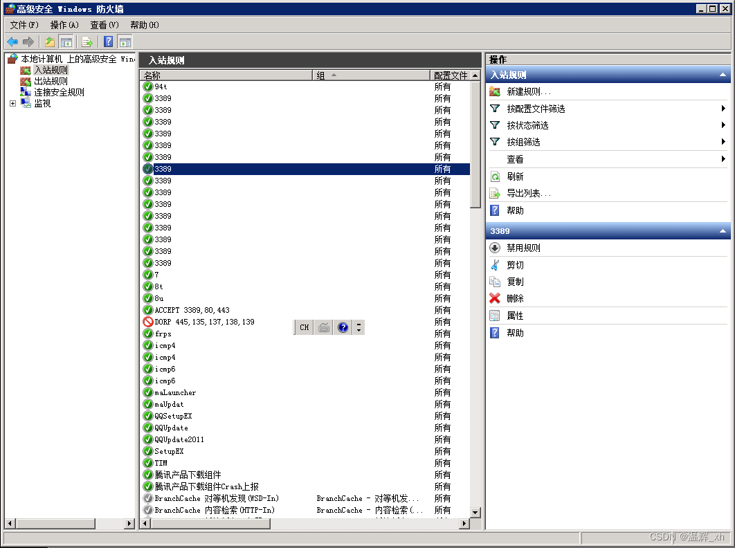Open 属性 properties for the selected rule
The width and height of the screenshot is (735, 548).
[x=515, y=316]
